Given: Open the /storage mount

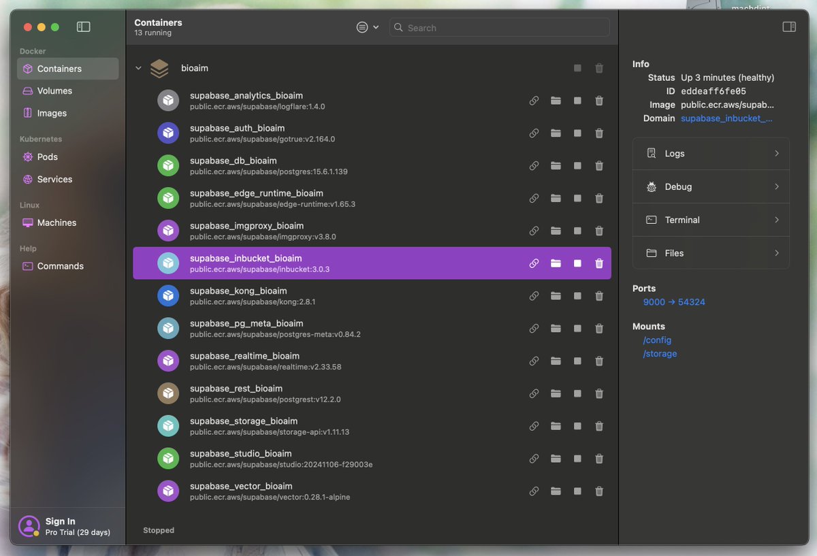Looking at the screenshot, I should coord(660,354).
